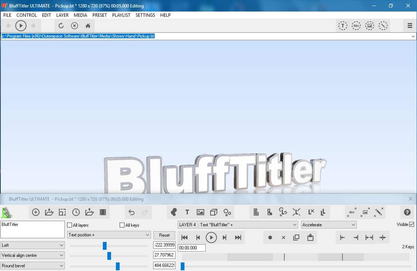
Task: Open the Text position + property dropdown
Action: pyautogui.click(x=109, y=235)
